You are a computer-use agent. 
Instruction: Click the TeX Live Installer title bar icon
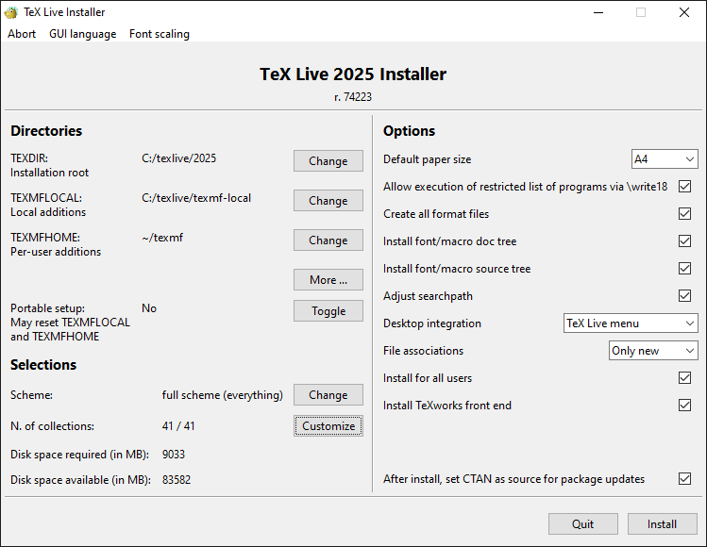pos(11,12)
